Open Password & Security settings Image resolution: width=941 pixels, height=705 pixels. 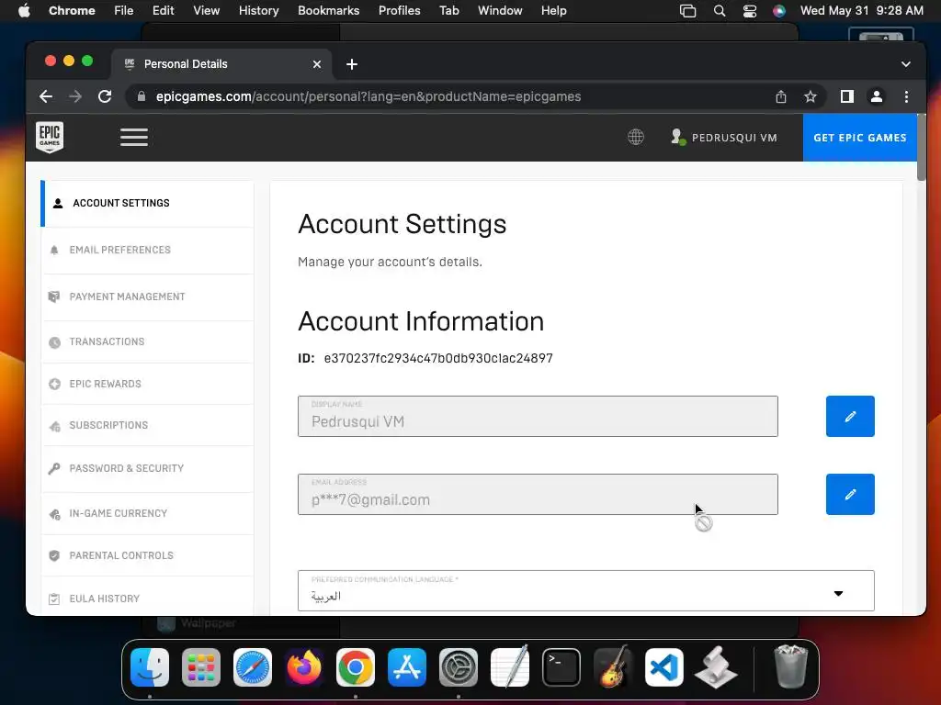148,468
